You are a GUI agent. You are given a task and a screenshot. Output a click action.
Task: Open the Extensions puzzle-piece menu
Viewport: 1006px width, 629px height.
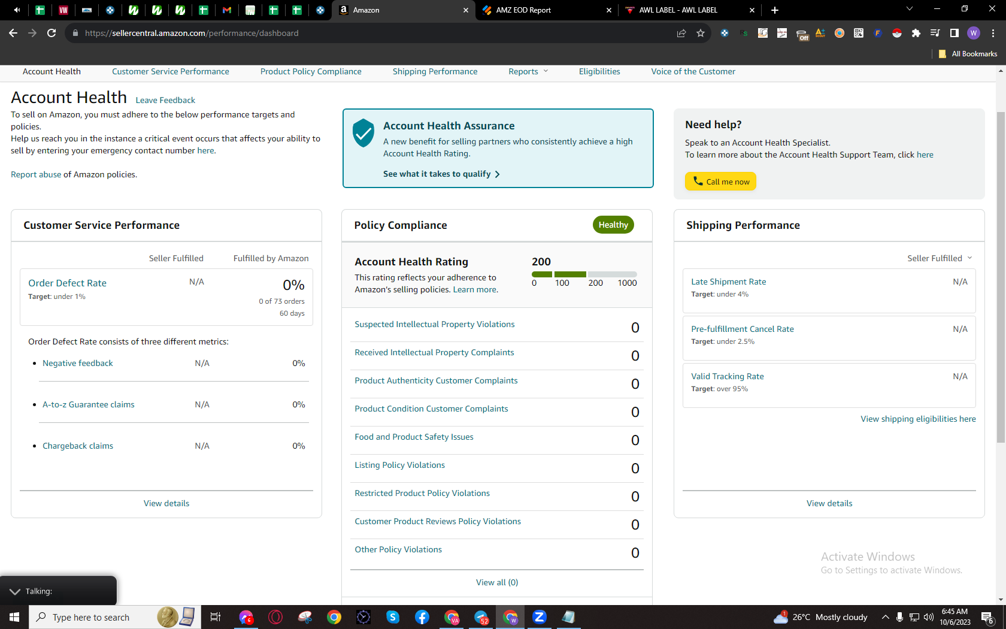pyautogui.click(x=916, y=33)
